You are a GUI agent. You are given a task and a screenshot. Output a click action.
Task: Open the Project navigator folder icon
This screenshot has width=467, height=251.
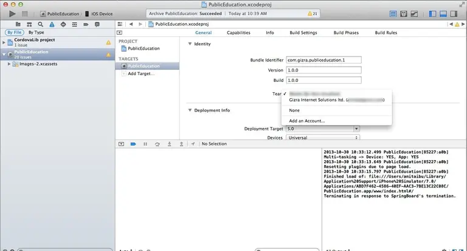point(18,24)
